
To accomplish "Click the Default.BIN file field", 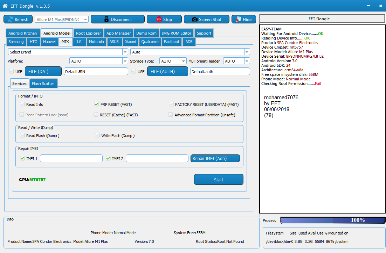I will [96, 72].
